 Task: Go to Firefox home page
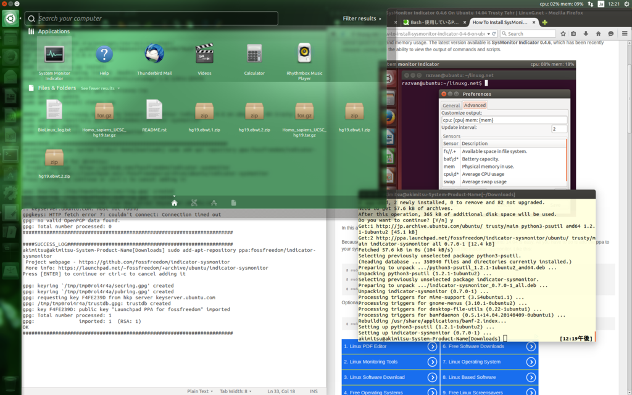pyautogui.click(x=598, y=34)
